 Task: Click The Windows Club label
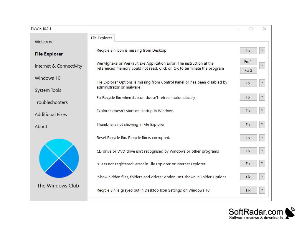58,186
